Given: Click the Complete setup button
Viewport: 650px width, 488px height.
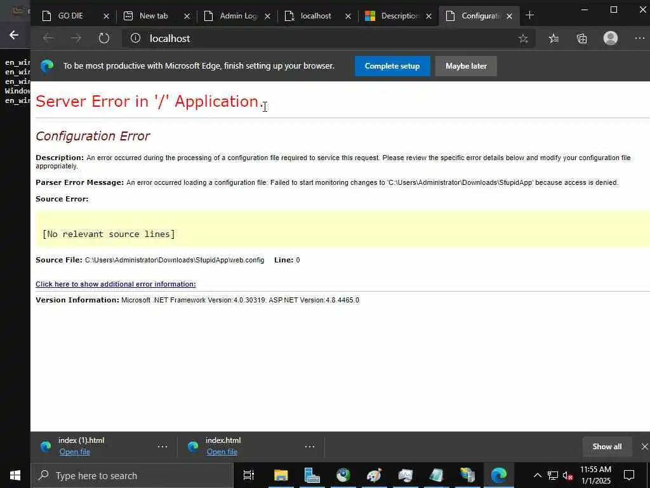Looking at the screenshot, I should (392, 66).
